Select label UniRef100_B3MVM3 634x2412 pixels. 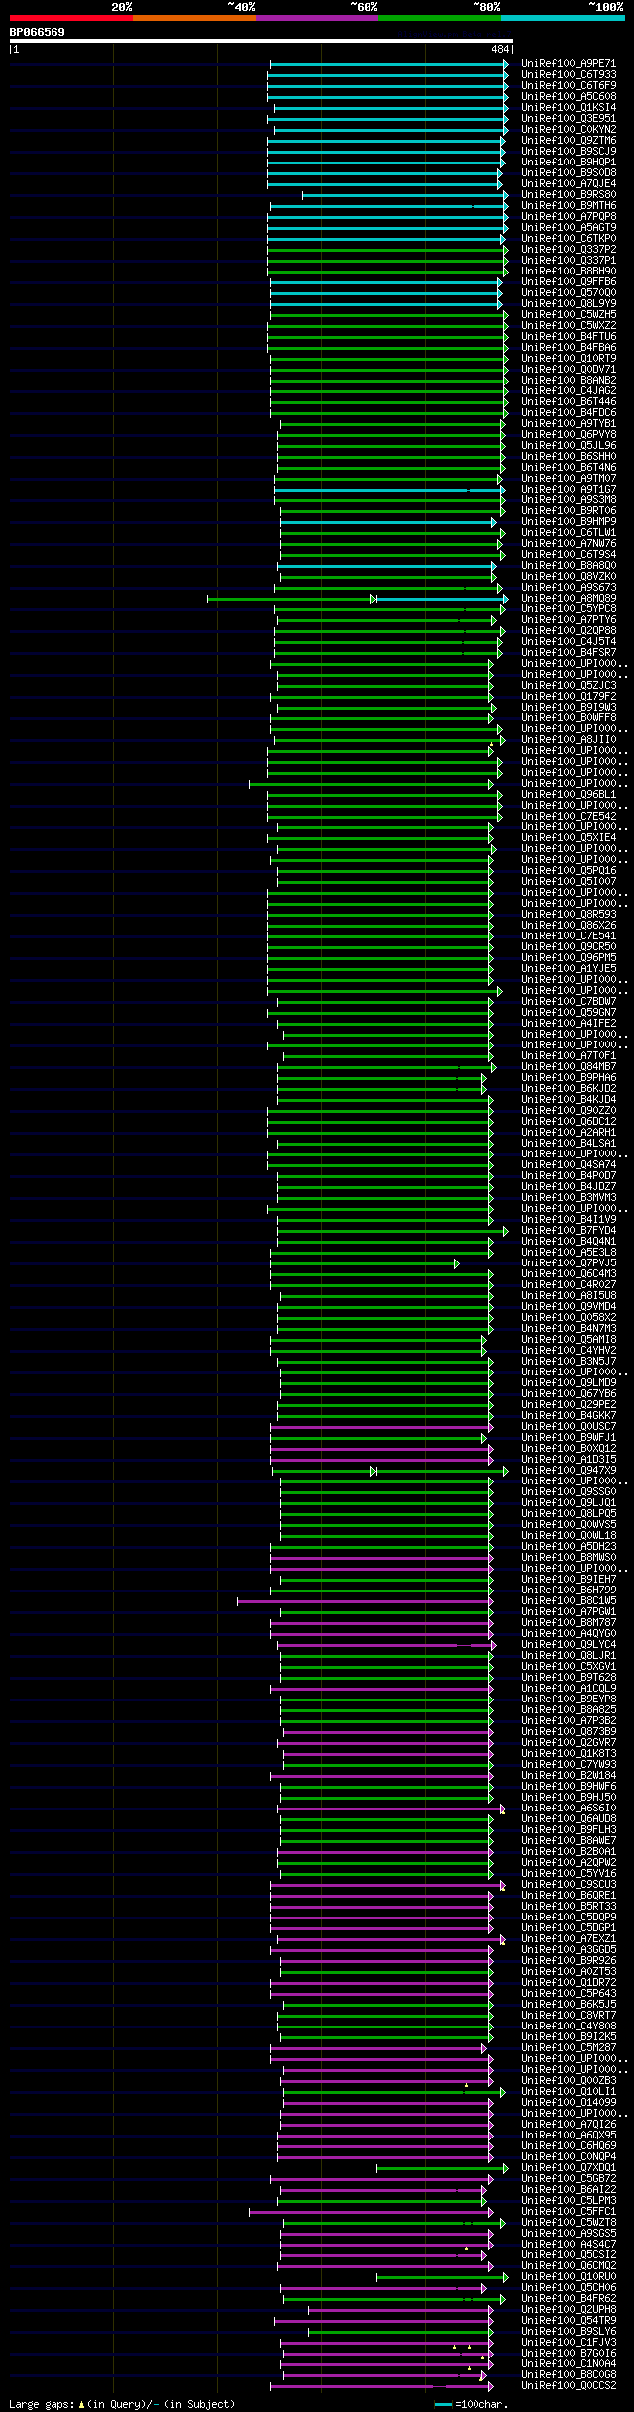(x=569, y=1197)
